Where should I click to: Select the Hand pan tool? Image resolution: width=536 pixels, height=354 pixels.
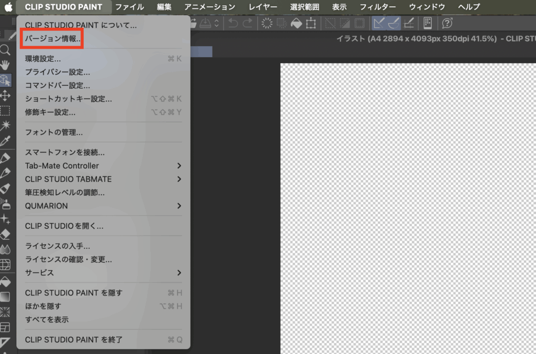point(5,65)
